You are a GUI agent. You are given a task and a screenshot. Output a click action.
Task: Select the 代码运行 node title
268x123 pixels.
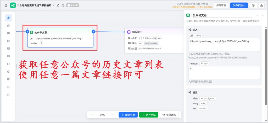137,32
